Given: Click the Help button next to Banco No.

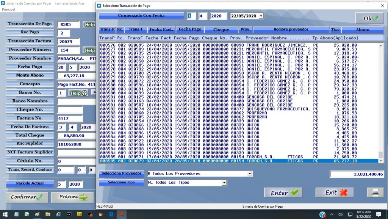Looking at the screenshot, I should coord(78,93).
